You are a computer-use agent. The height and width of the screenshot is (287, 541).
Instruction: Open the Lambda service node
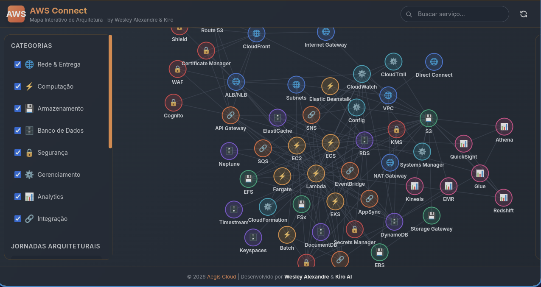pyautogui.click(x=316, y=174)
